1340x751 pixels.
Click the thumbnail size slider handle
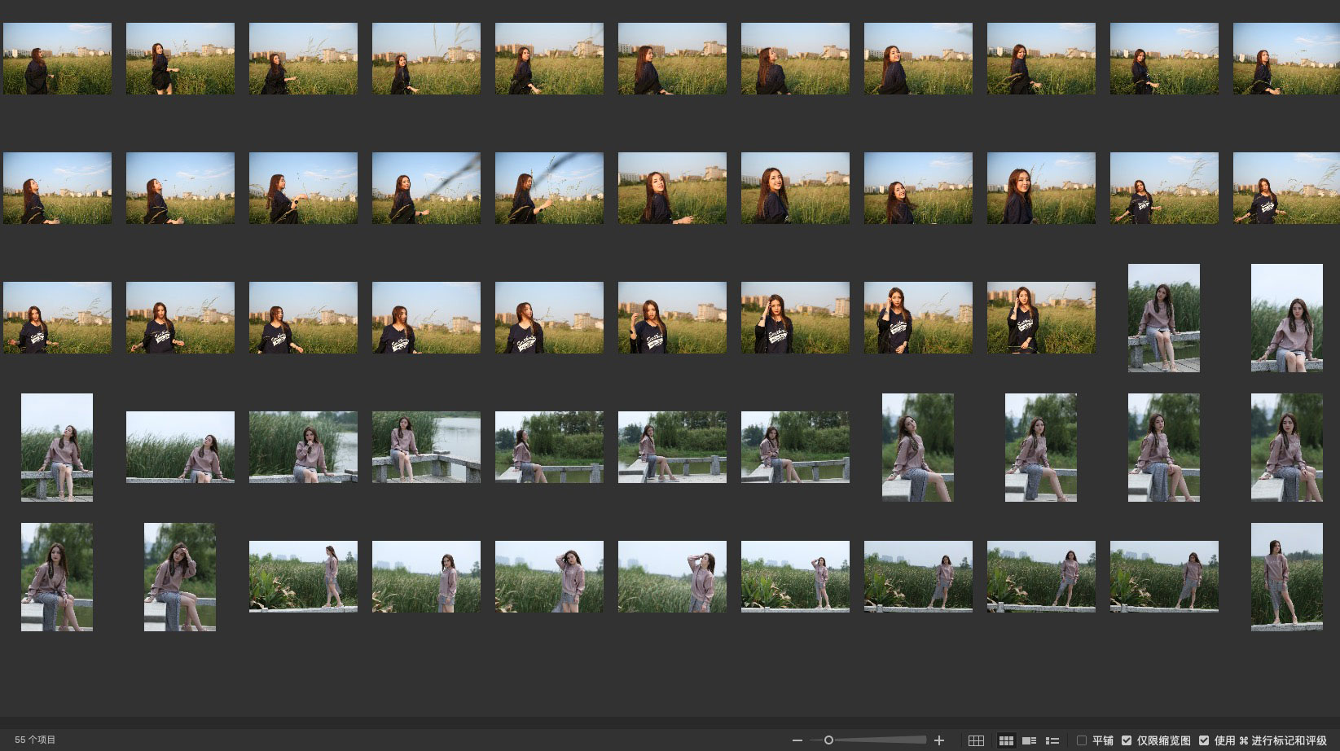click(828, 740)
